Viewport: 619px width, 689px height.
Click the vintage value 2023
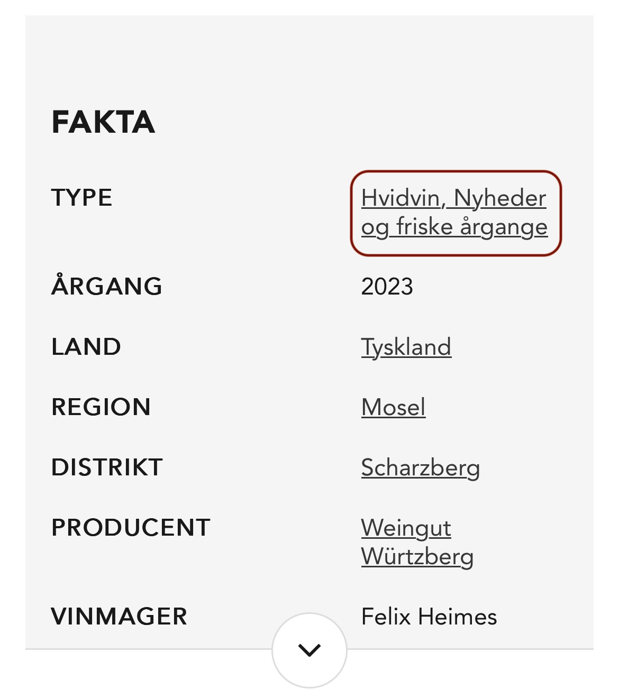click(387, 287)
